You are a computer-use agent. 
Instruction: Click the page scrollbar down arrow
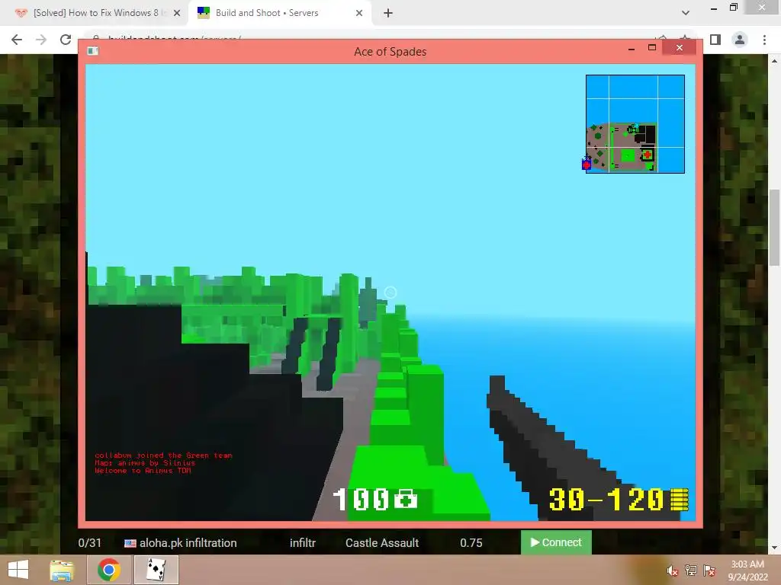[775, 548]
